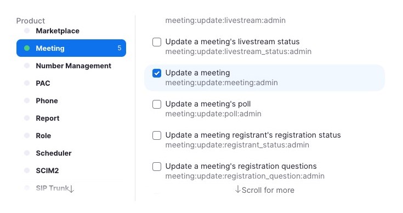Click the gray dot next to PAC
403x213 pixels.
tap(27, 83)
